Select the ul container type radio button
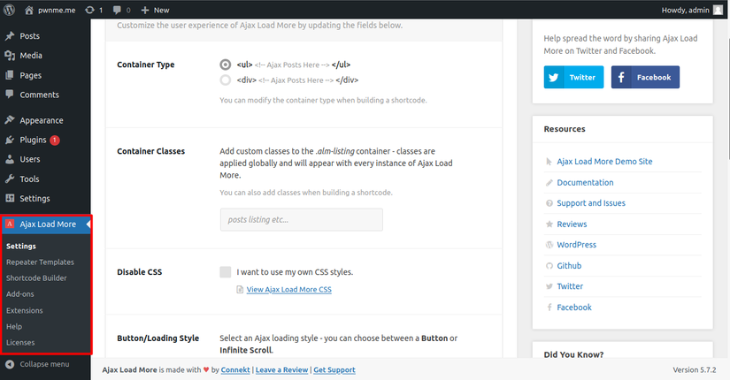Screen dimensions: 730x380 [225, 65]
